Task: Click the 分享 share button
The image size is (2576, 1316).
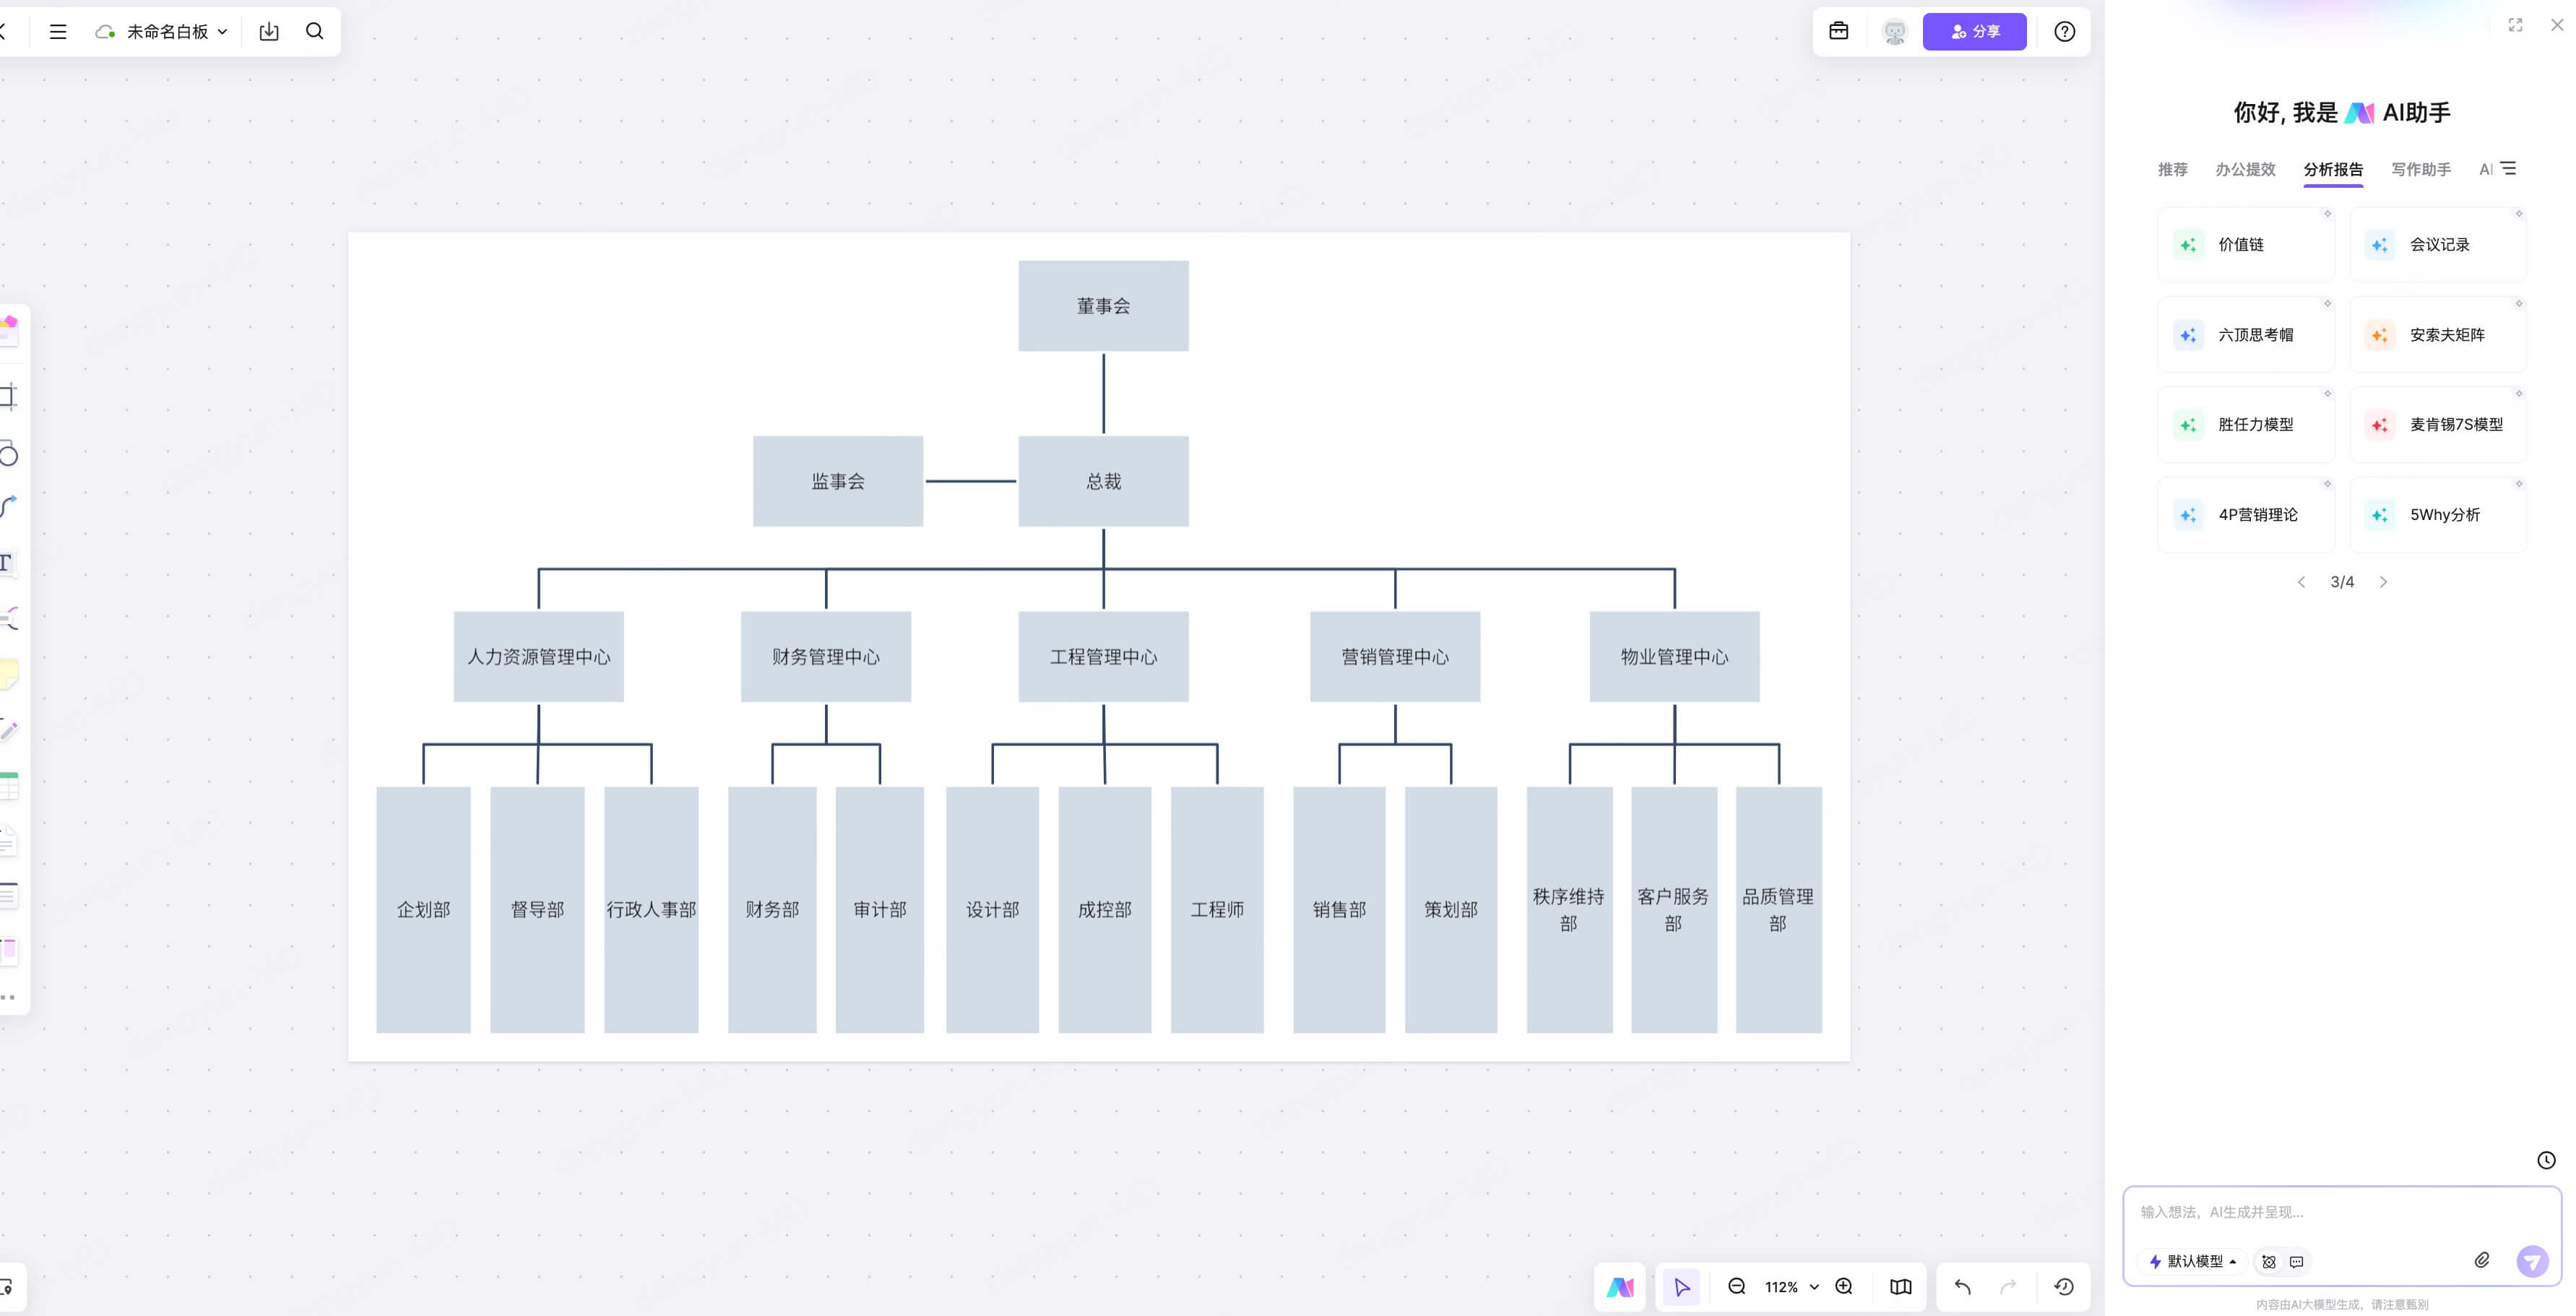Action: (1974, 31)
